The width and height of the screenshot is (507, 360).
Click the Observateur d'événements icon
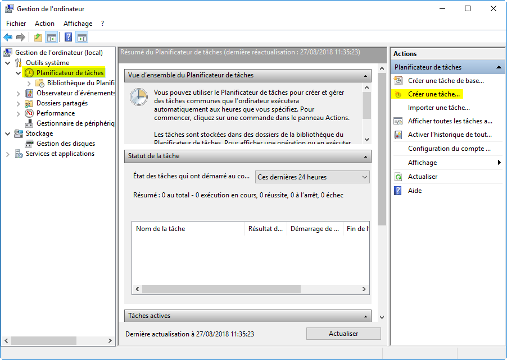tap(29, 93)
